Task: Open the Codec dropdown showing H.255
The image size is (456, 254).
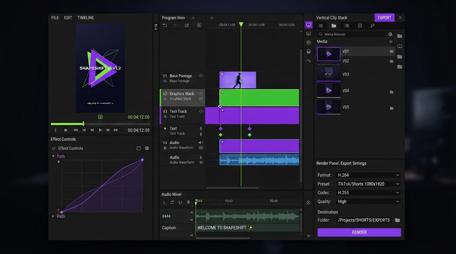Action: pos(369,193)
